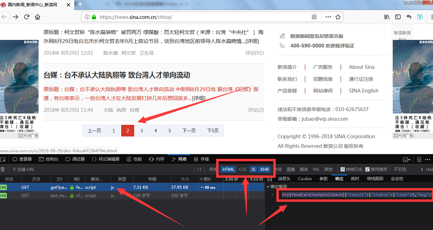Close the left ad via 关闭广告
The image size is (433, 230).
click(x=28, y=136)
